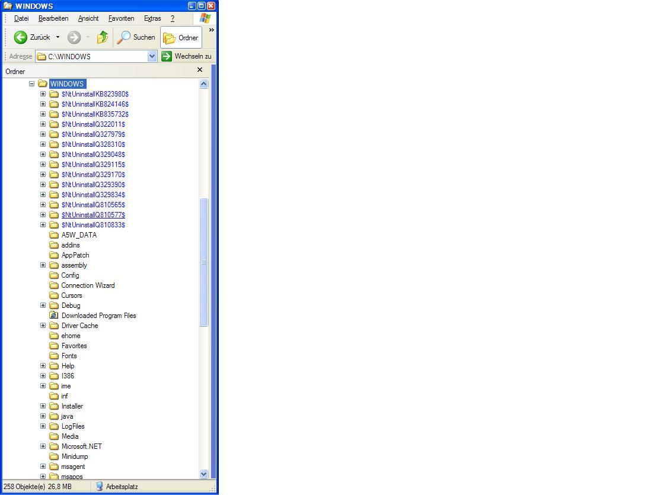Image resolution: width=657 pixels, height=495 pixels.
Task: Click the Windows flag logo icon
Action: tap(205, 18)
